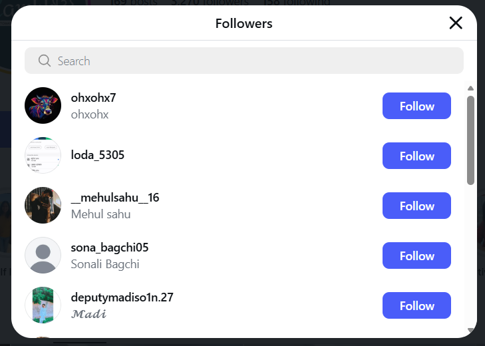Click the Search followers input field
This screenshot has height=346, width=485.
click(253, 61)
